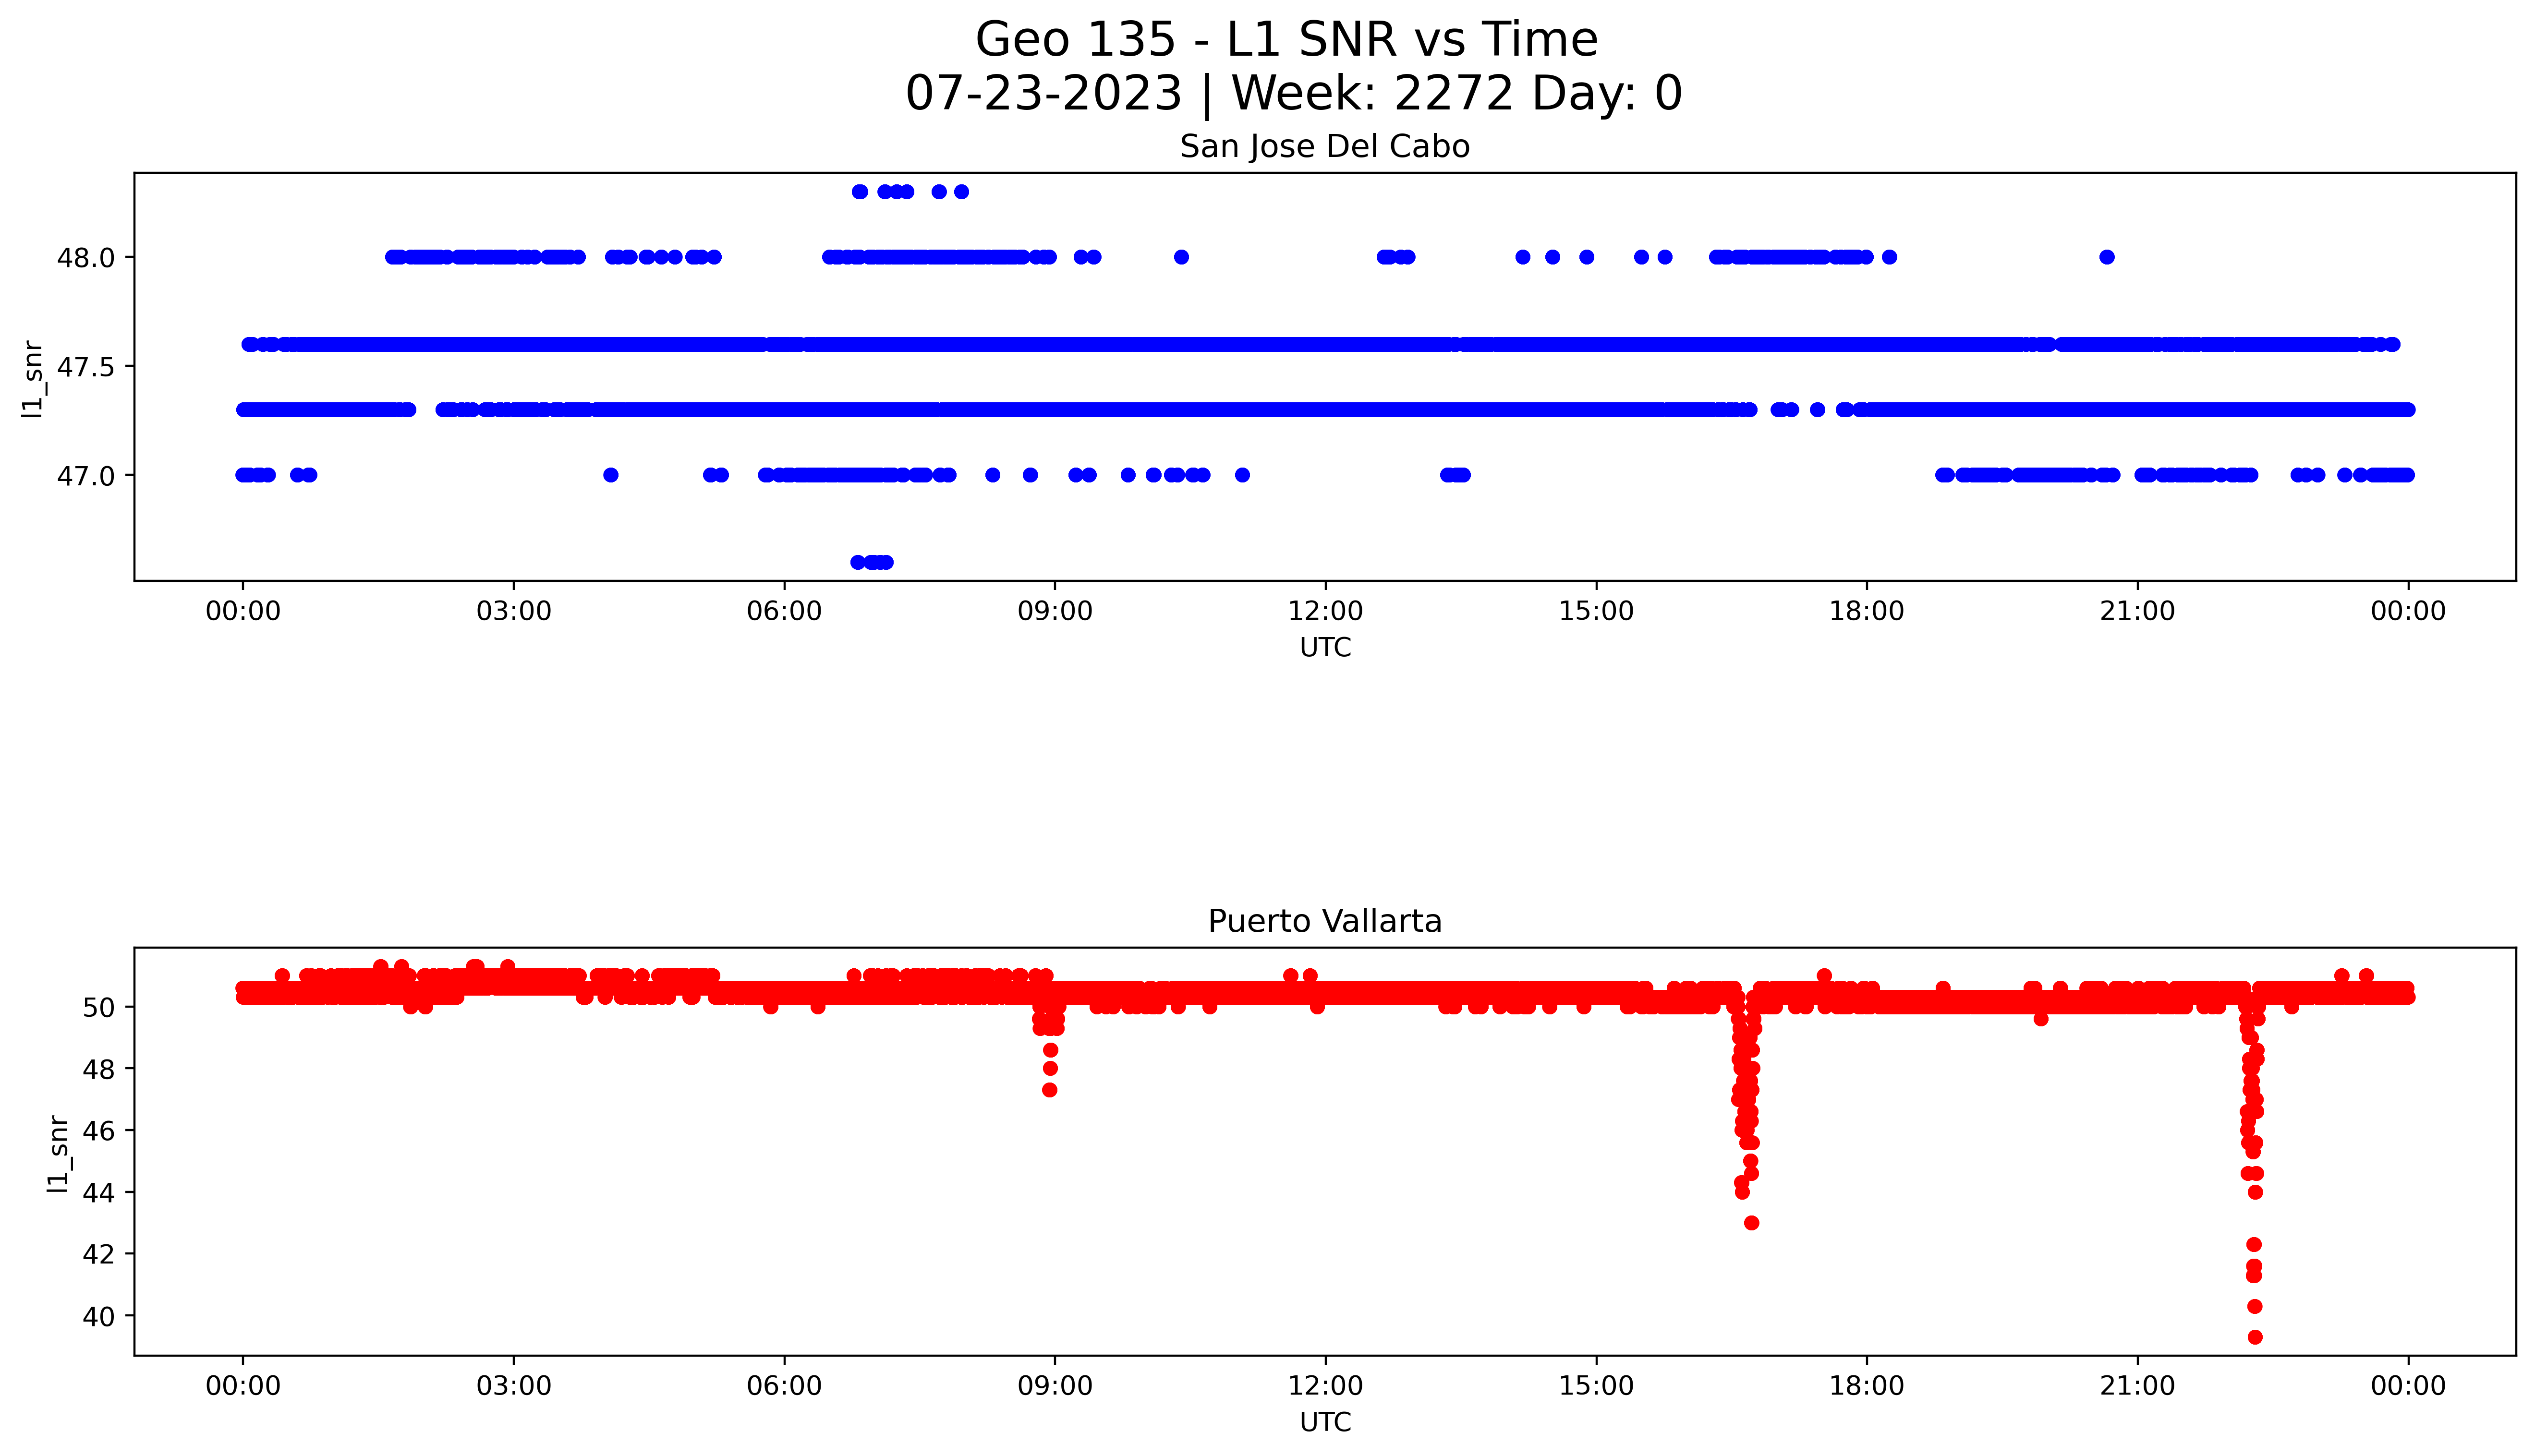Click the 03:00 tick label on the top plot
This screenshot has width=2535, height=1456.
(x=513, y=611)
